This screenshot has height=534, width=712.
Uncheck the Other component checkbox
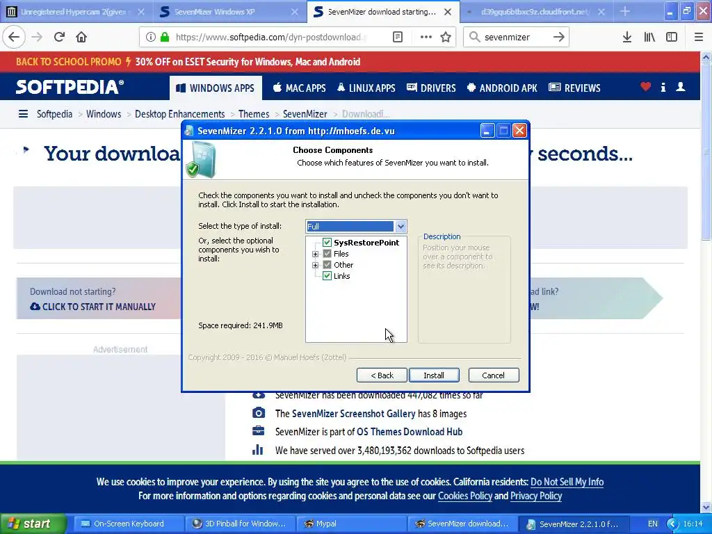pos(327,264)
